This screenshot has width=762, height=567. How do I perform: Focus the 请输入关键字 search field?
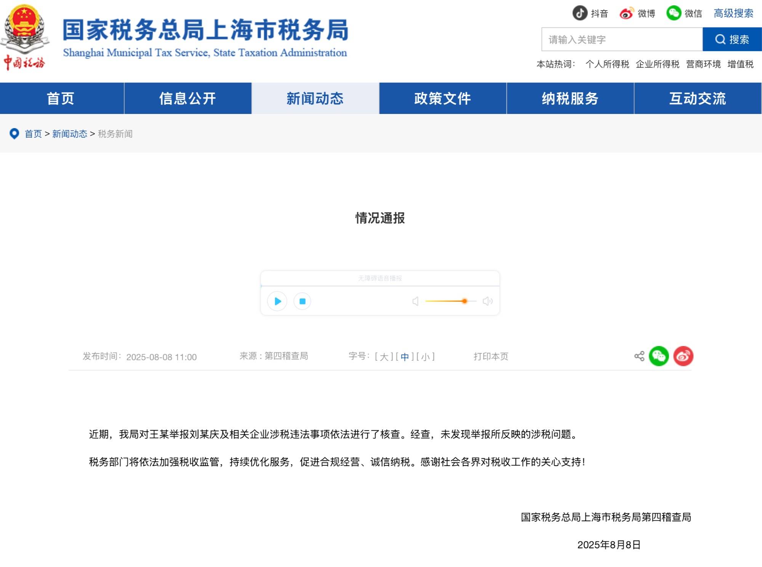coord(622,40)
